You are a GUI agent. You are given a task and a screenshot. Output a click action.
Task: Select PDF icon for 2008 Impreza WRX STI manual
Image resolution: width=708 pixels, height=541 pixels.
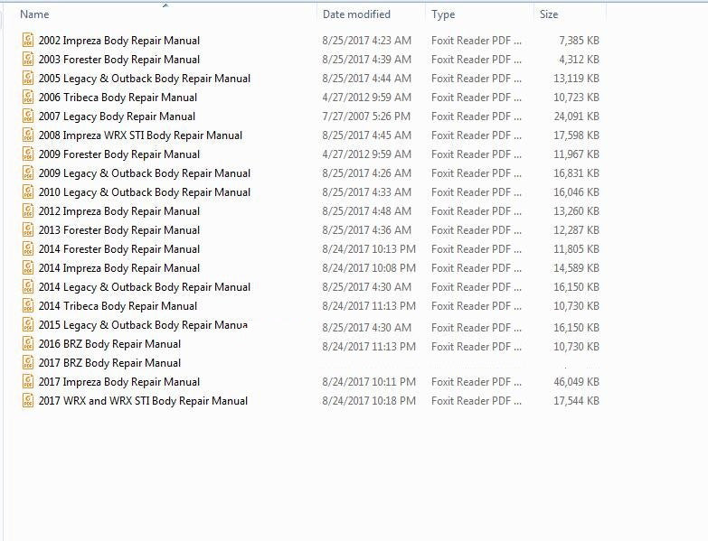(x=29, y=135)
